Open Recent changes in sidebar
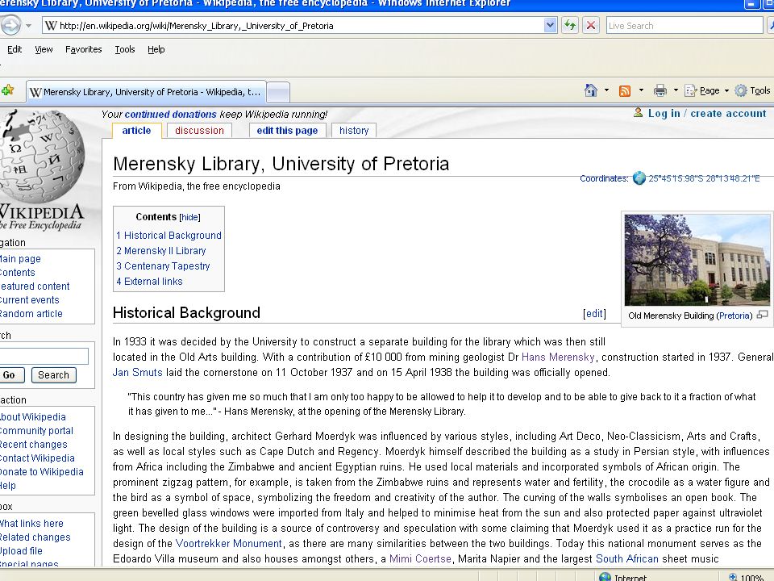Viewport: 774px width, 581px height. [x=33, y=445]
